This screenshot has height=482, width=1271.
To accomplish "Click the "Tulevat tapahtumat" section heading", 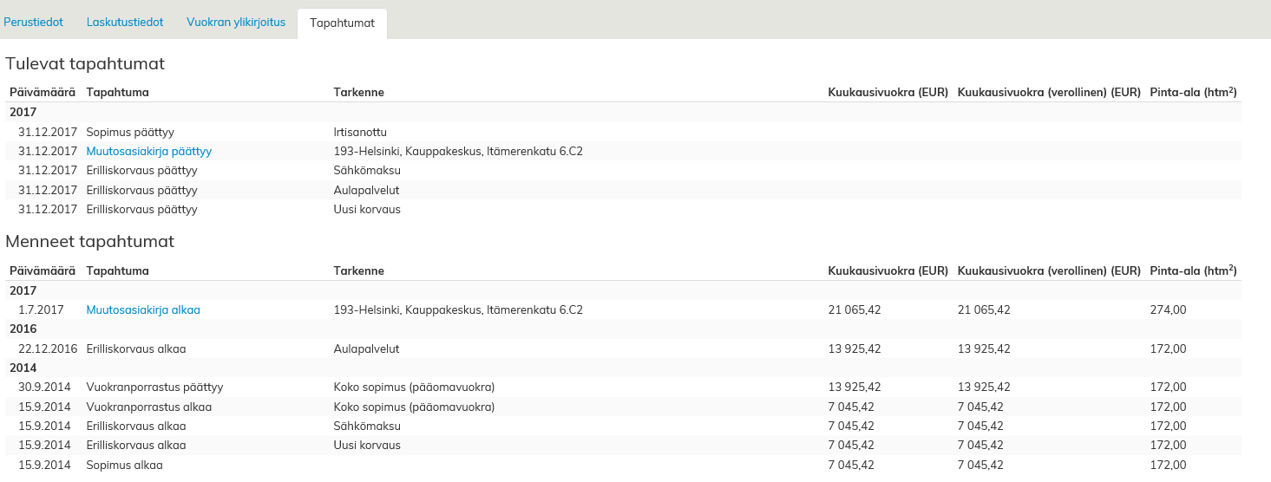I will click(x=85, y=63).
